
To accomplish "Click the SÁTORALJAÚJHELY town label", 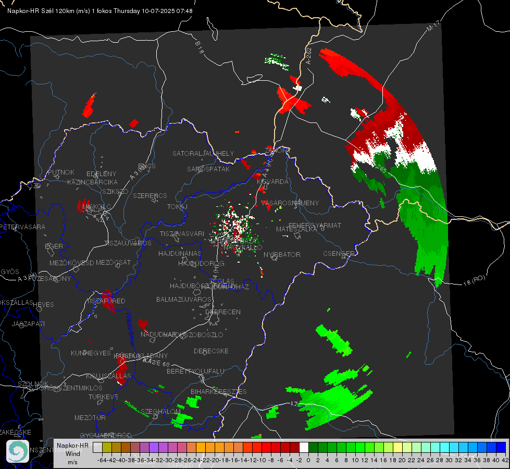I will (203, 153).
